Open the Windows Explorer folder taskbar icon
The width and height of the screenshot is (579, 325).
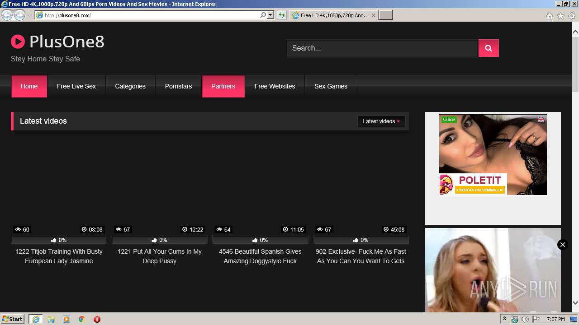51,319
